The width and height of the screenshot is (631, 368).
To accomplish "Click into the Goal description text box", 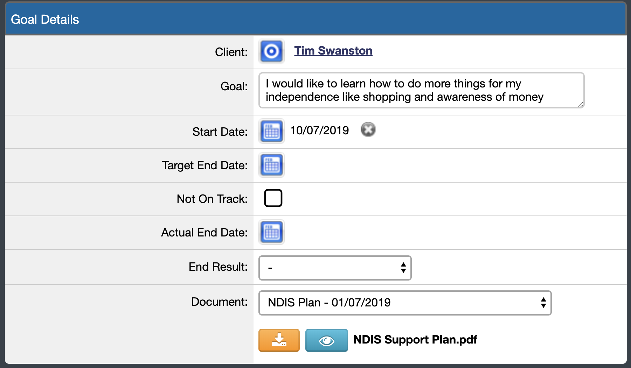I will tap(421, 90).
